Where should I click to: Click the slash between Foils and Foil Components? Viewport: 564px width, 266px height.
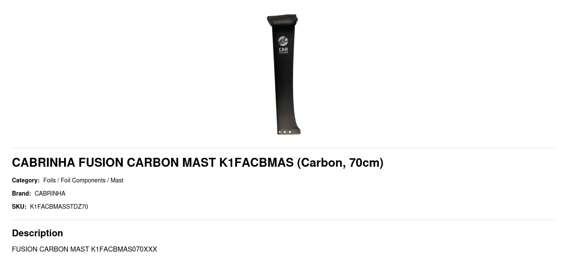[x=58, y=180]
